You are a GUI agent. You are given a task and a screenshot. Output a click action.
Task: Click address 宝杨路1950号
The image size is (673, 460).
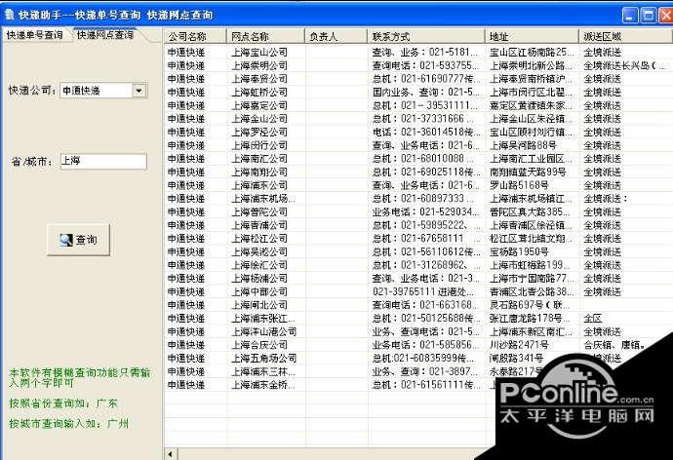(519, 251)
